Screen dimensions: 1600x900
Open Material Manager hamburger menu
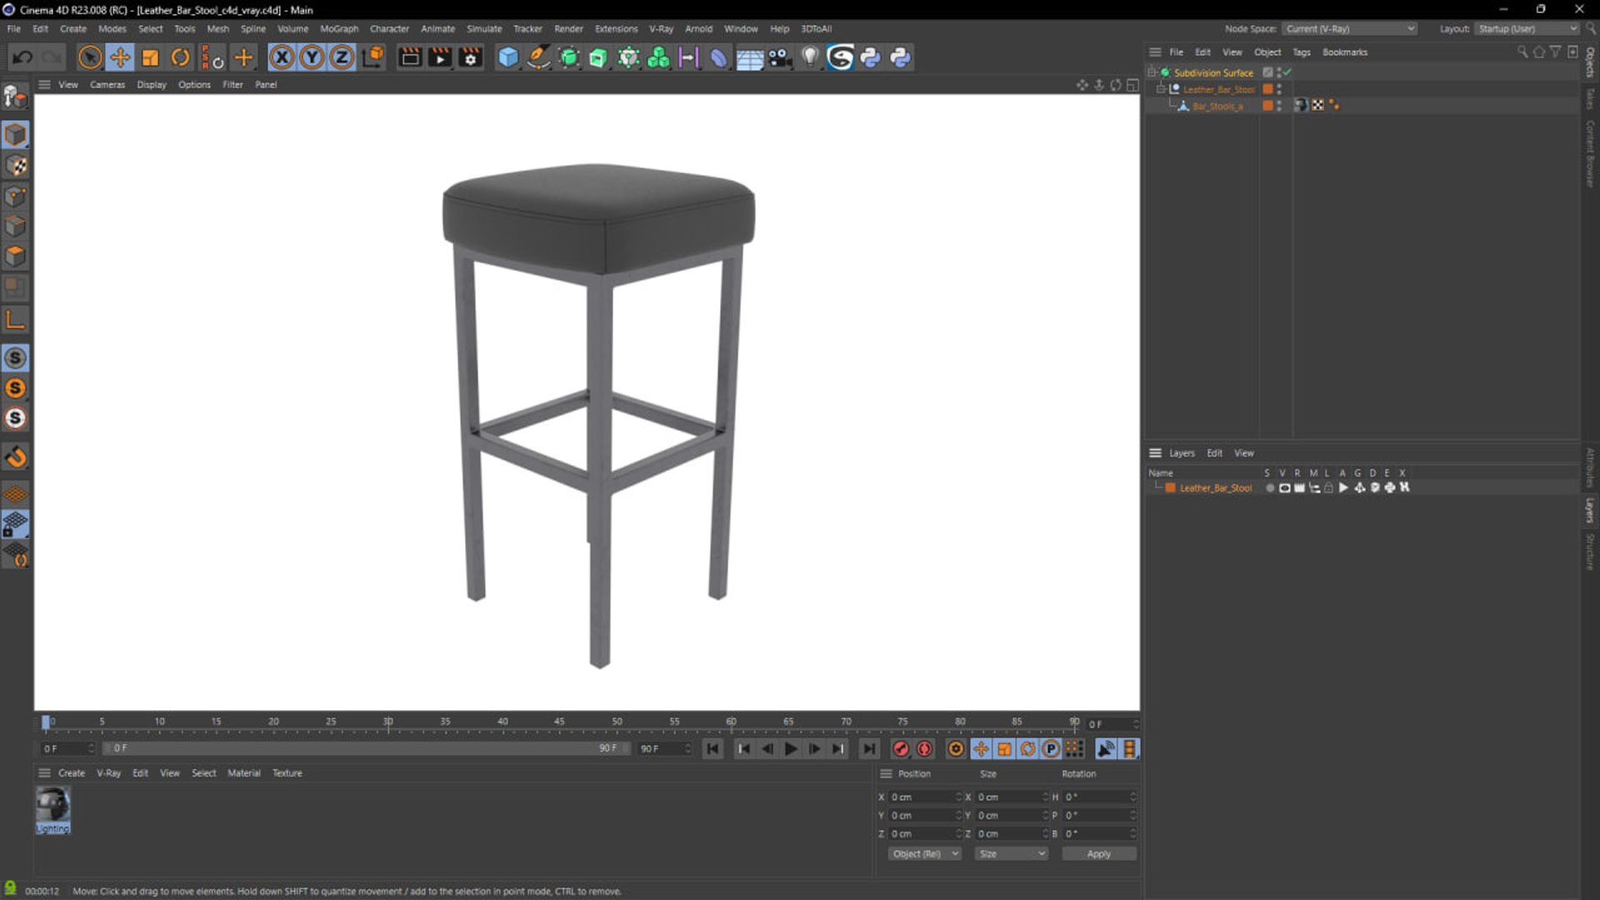tap(45, 773)
